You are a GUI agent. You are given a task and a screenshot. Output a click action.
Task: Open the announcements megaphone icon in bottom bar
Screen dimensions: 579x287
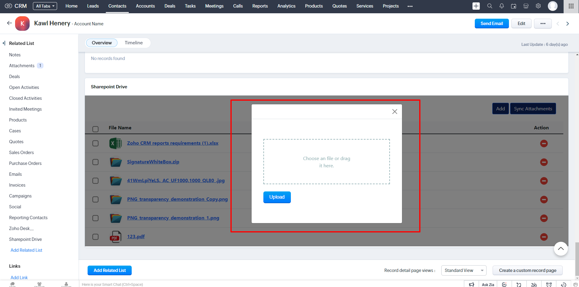471,284
